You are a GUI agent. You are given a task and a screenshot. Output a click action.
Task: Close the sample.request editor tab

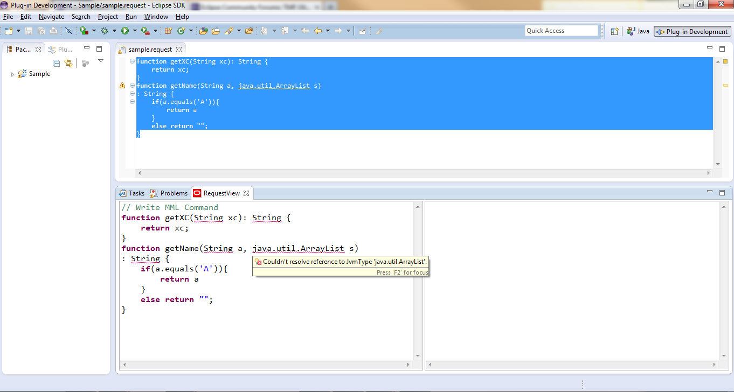click(179, 50)
